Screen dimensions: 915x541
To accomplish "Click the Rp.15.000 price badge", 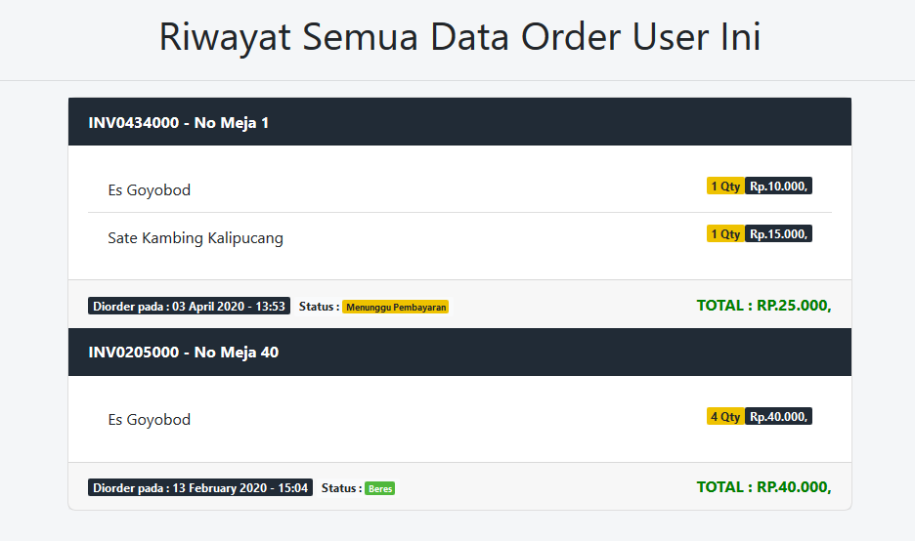I will [x=778, y=233].
